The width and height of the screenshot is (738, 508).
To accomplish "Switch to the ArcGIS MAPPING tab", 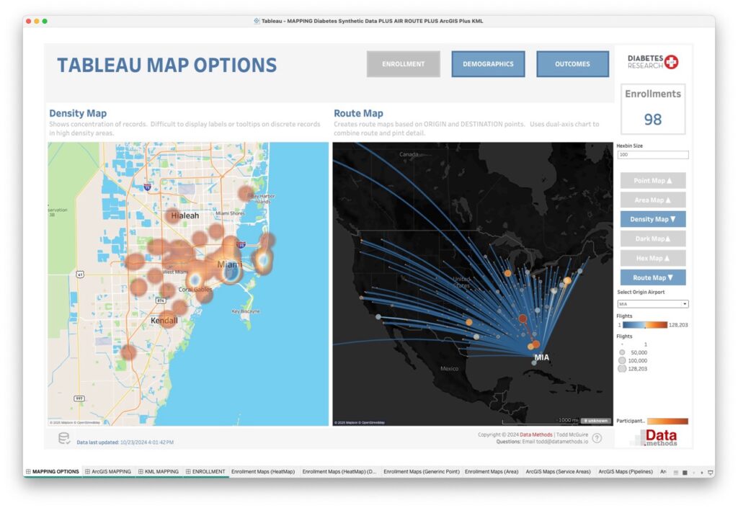I will click(108, 471).
